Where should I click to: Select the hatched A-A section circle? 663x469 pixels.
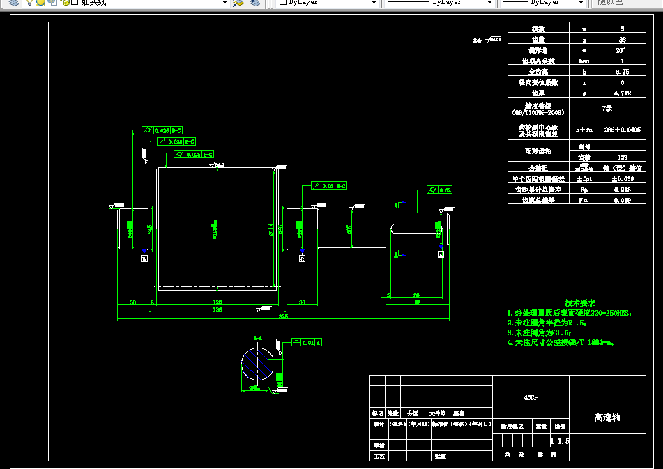pos(257,364)
